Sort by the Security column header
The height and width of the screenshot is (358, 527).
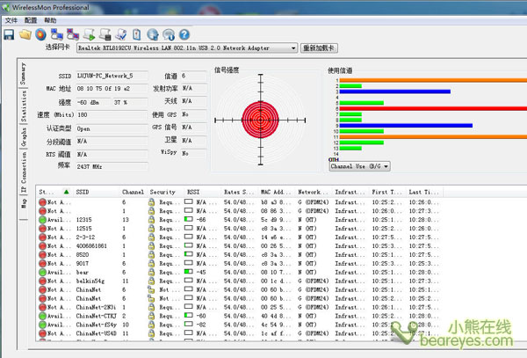coord(165,192)
